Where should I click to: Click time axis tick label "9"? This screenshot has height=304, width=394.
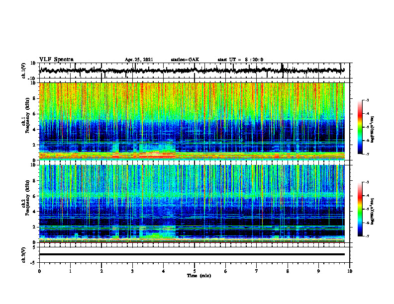click(318, 271)
